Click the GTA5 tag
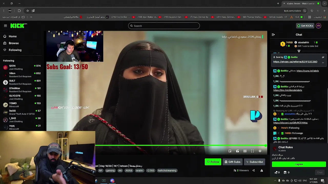328x184 pixels. pos(151,170)
